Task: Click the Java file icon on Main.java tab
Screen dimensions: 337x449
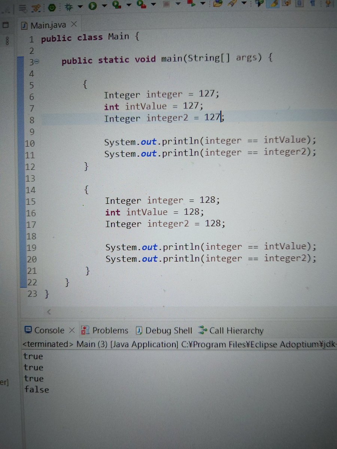Action: [x=25, y=25]
